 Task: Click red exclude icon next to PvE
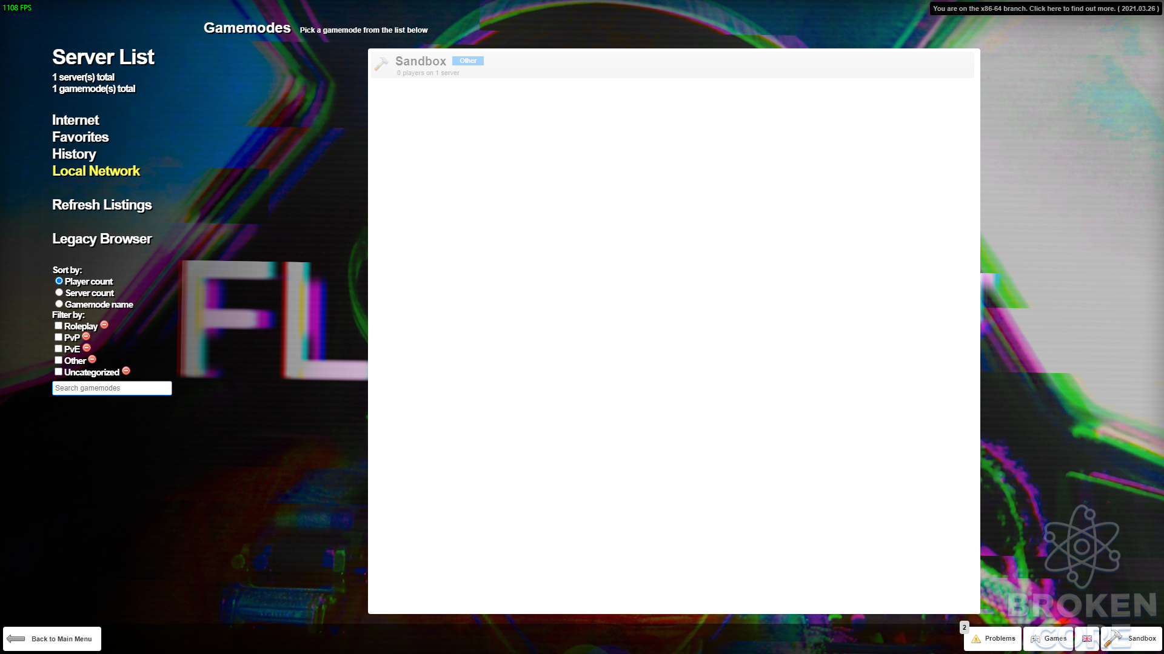click(x=87, y=348)
